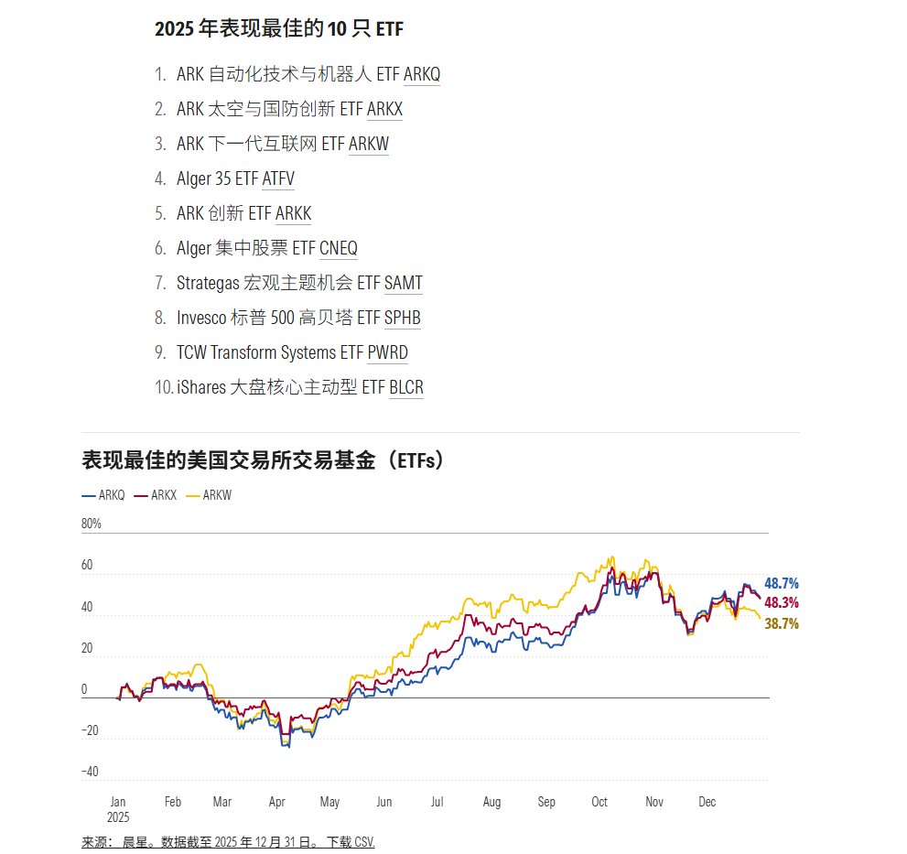Click the 表现最佳的美国交易所交易基金 chart title
This screenshot has width=907, height=854.
[x=263, y=460]
